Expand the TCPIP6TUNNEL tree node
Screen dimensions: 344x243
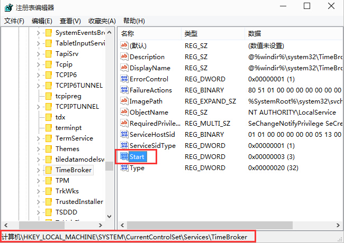(x=39, y=86)
